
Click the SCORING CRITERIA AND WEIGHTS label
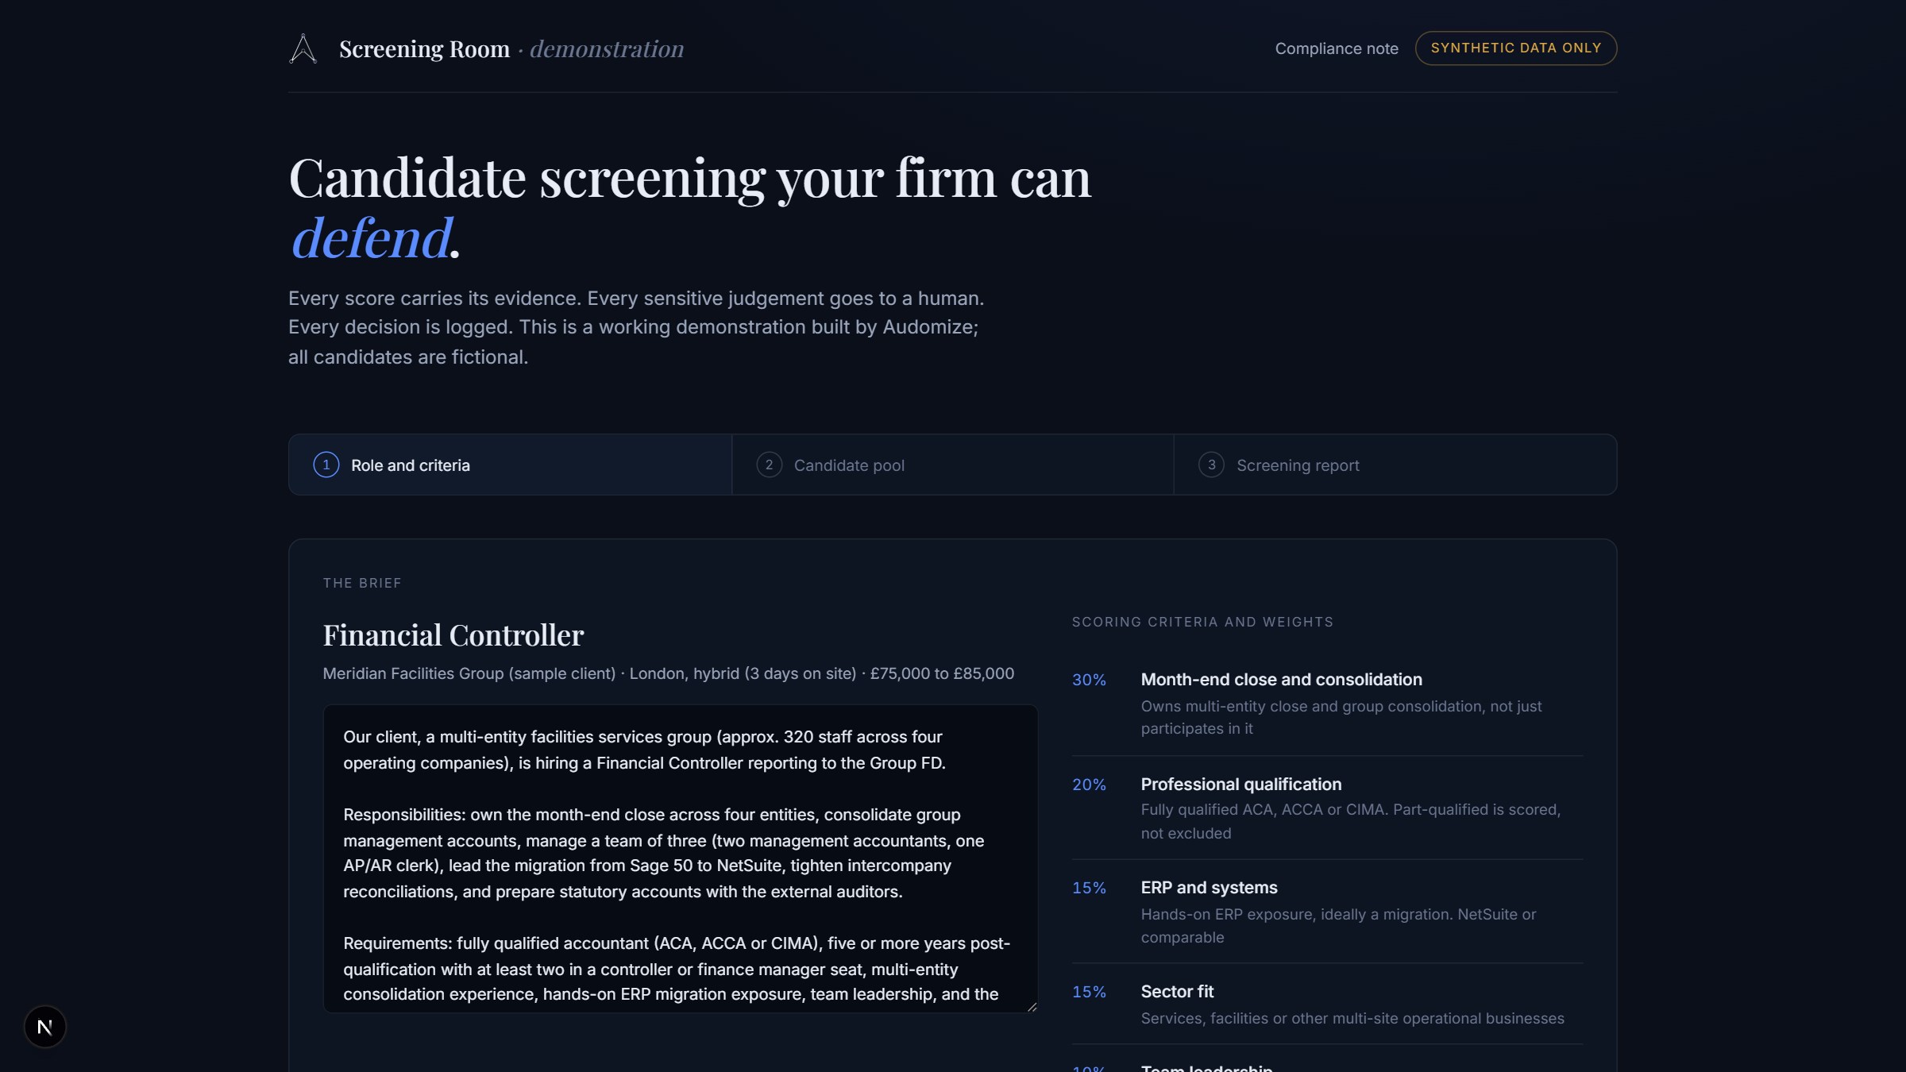coord(1202,622)
